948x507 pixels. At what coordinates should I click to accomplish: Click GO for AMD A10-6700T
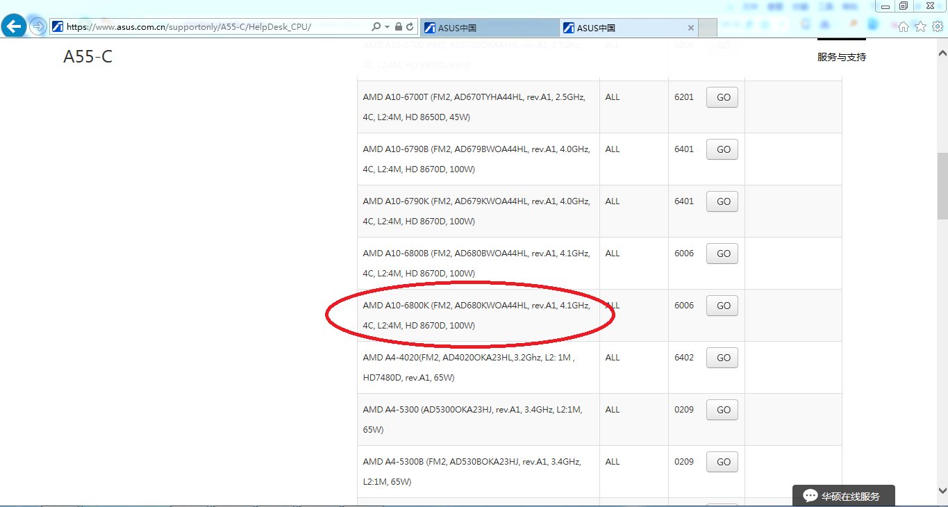pyautogui.click(x=722, y=97)
